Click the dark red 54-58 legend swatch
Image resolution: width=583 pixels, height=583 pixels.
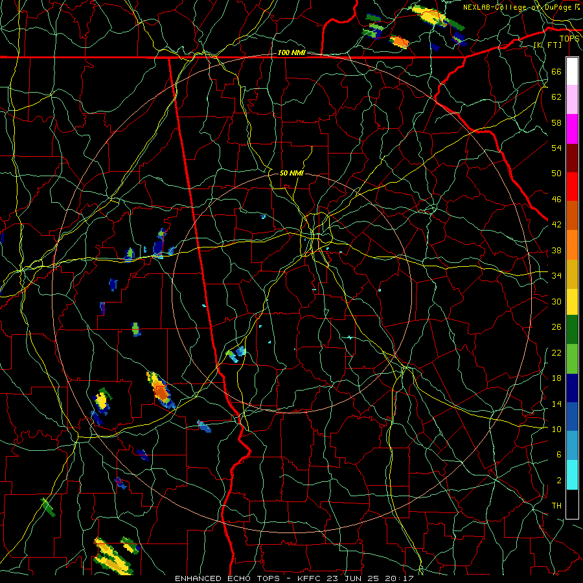pyautogui.click(x=572, y=159)
